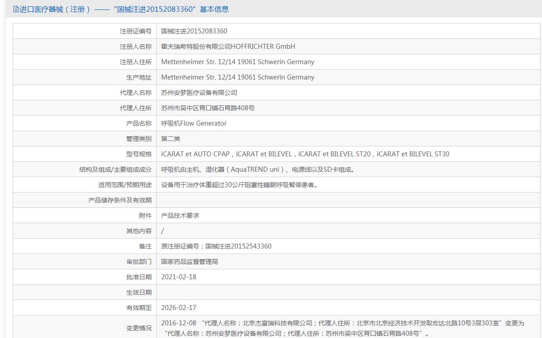
Task: Select 霍夫瑞希特股份有限公司HOFFRICHTER GmbH text
Action: 228,47
